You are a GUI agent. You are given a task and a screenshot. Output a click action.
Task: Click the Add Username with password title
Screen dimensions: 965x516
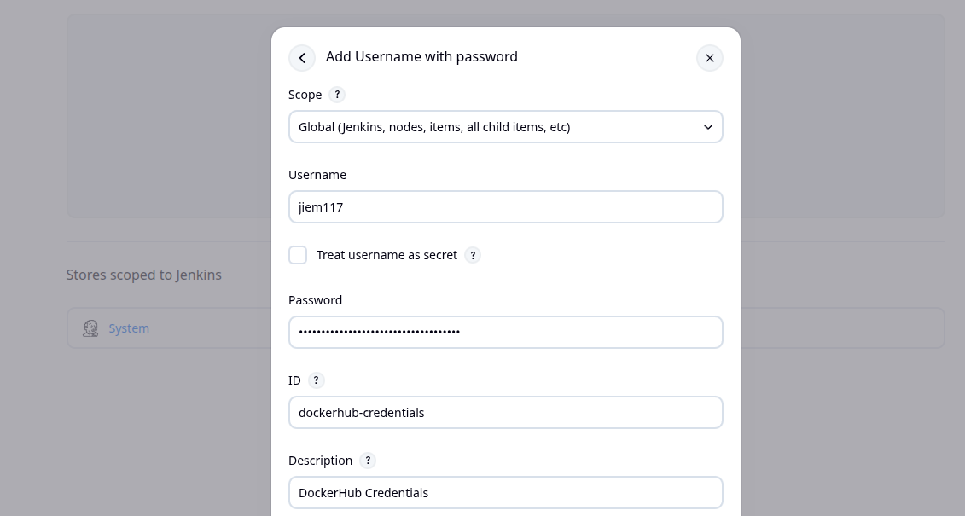(x=421, y=56)
